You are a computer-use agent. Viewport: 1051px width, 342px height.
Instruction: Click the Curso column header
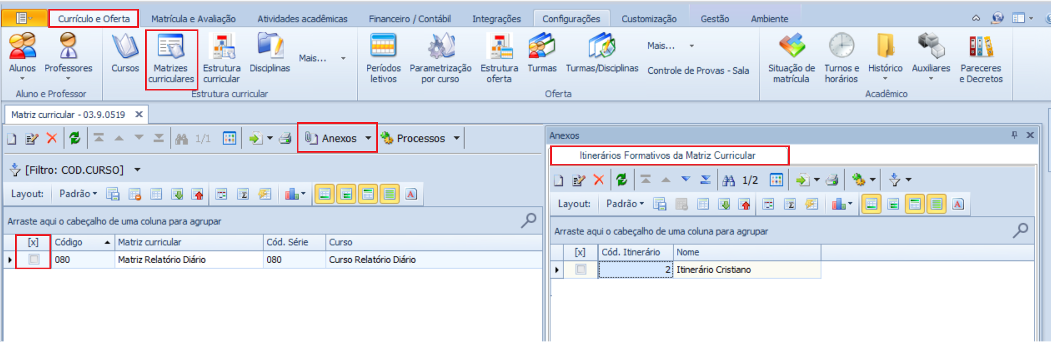pyautogui.click(x=434, y=242)
